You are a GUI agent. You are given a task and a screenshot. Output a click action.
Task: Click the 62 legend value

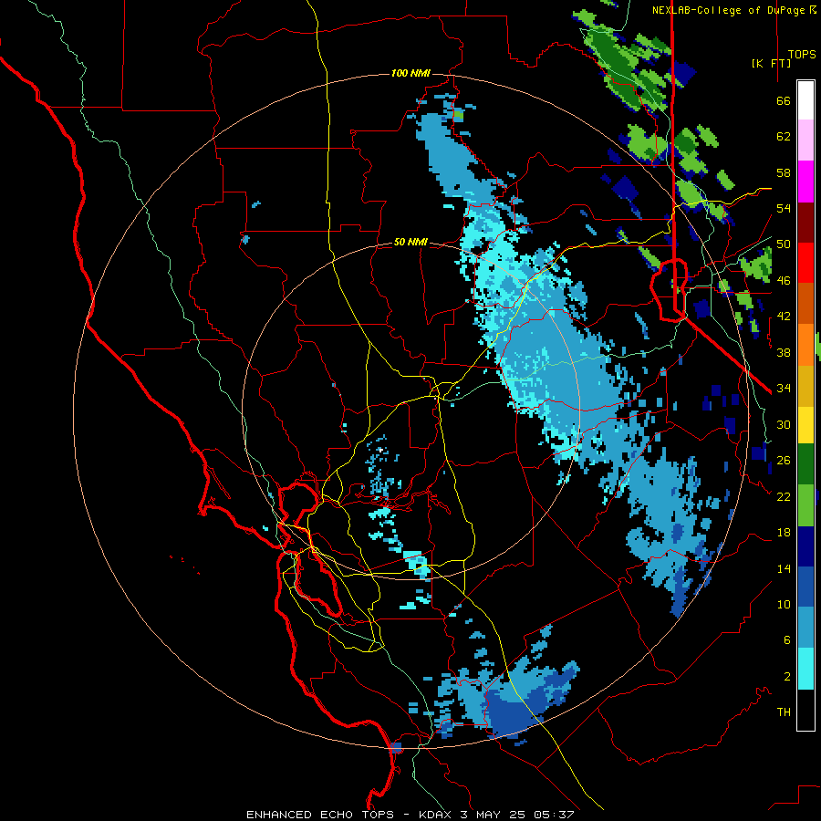tap(784, 137)
